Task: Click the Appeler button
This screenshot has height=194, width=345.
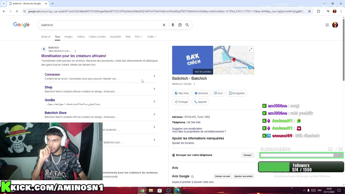Action: 201,102
